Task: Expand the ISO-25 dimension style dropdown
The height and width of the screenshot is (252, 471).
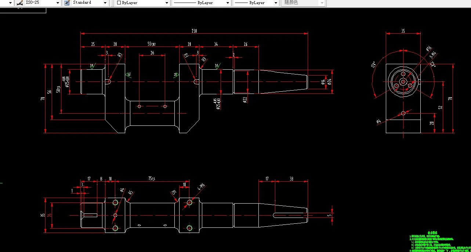Action: pyautogui.click(x=58, y=3)
